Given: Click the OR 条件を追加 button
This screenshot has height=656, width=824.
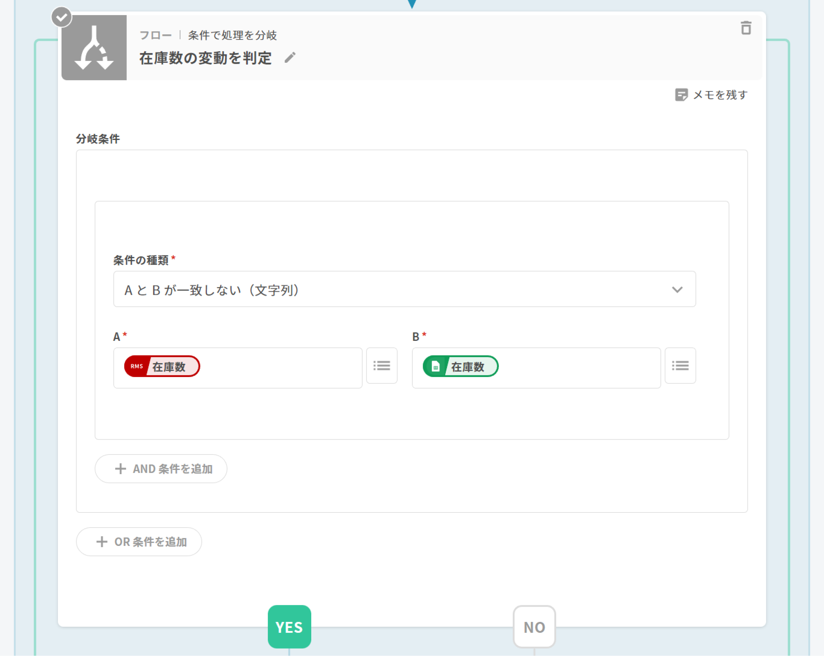Looking at the screenshot, I should (139, 542).
